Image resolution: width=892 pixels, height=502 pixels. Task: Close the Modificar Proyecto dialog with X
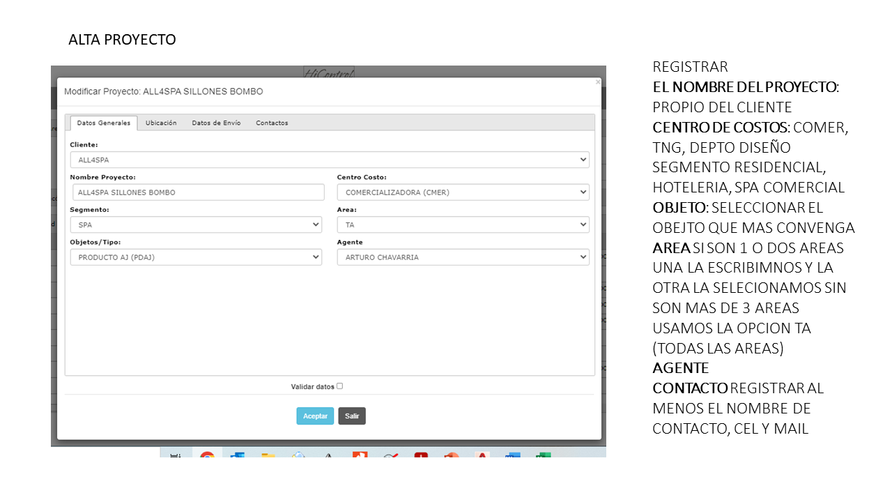click(597, 82)
